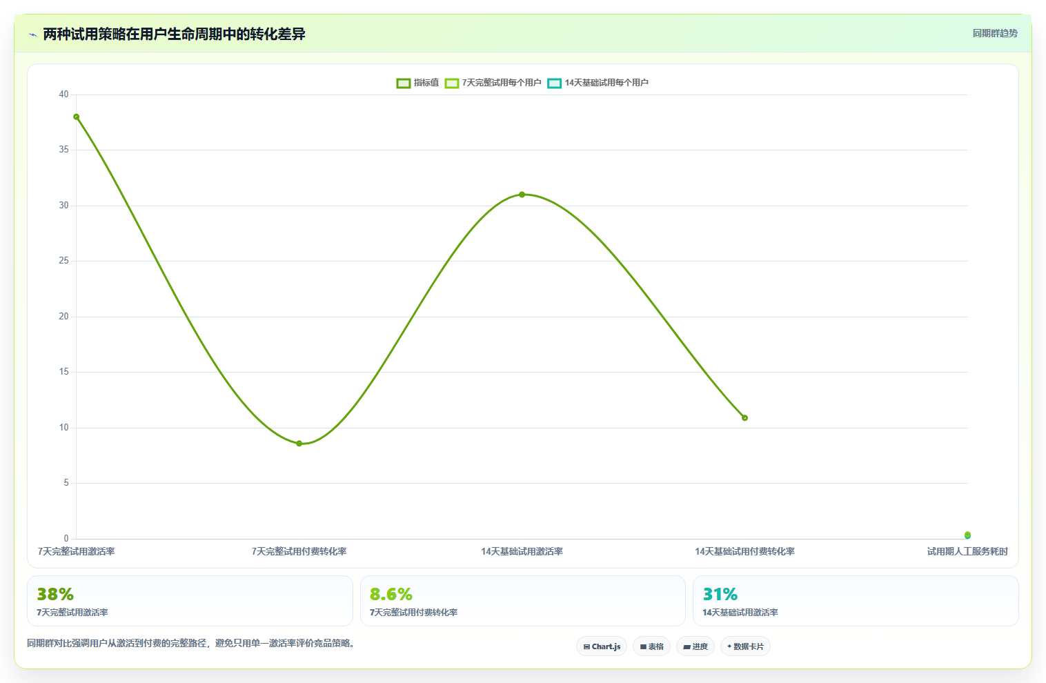Click the 14天基础试用付费转化率 axis label

click(x=744, y=551)
